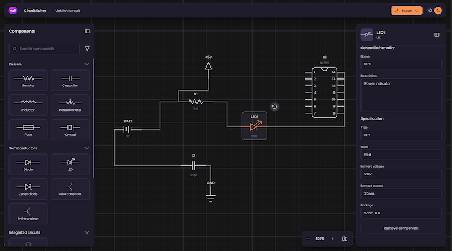Open the component filter funnel icon

click(x=88, y=49)
